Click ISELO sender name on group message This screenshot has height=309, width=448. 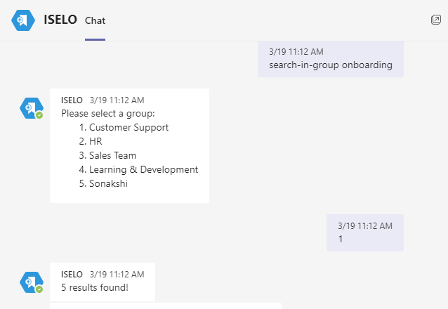[x=72, y=100]
